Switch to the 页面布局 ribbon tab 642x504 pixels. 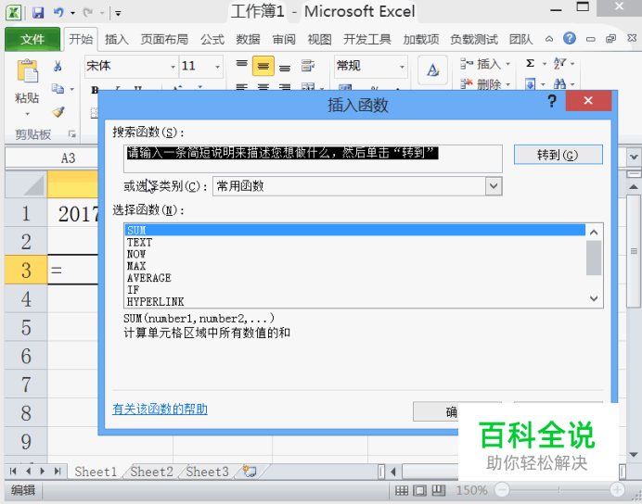click(164, 39)
